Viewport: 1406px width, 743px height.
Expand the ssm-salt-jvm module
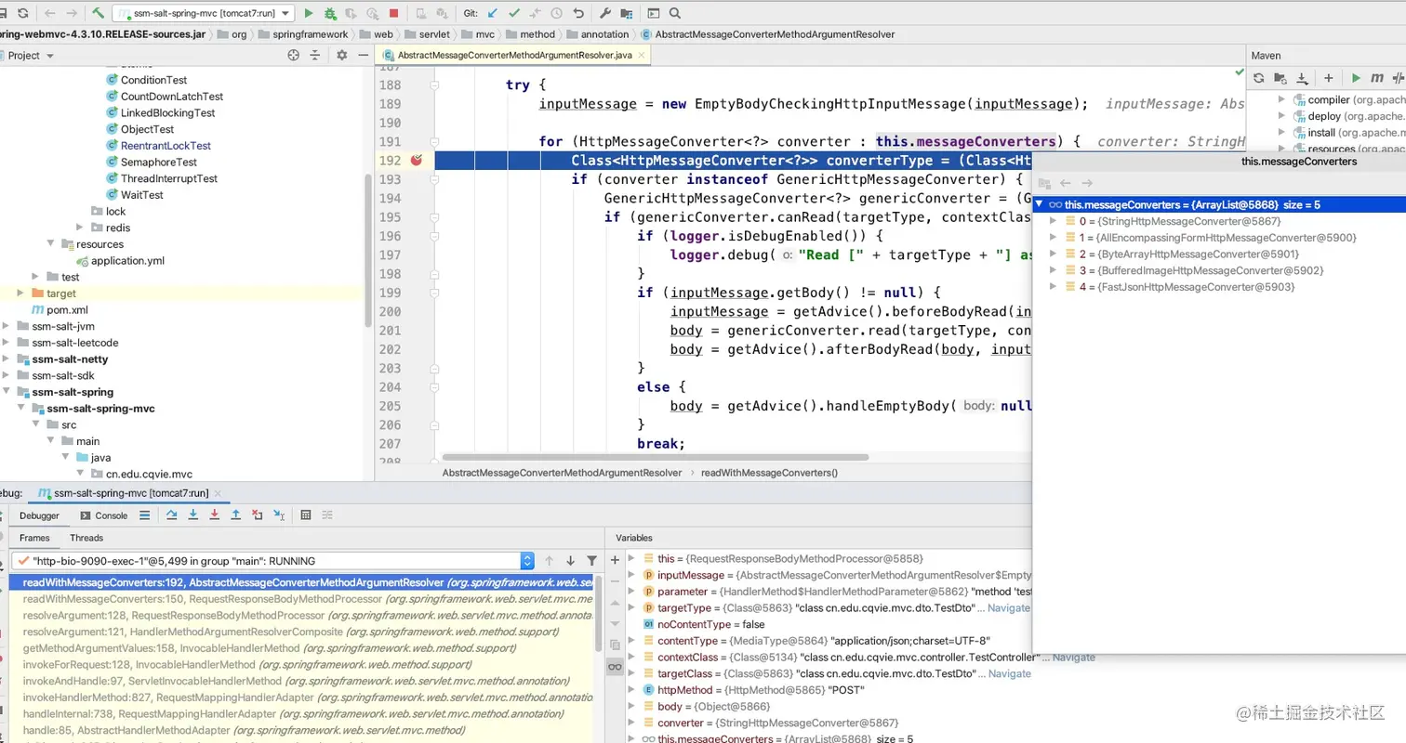coord(7,326)
